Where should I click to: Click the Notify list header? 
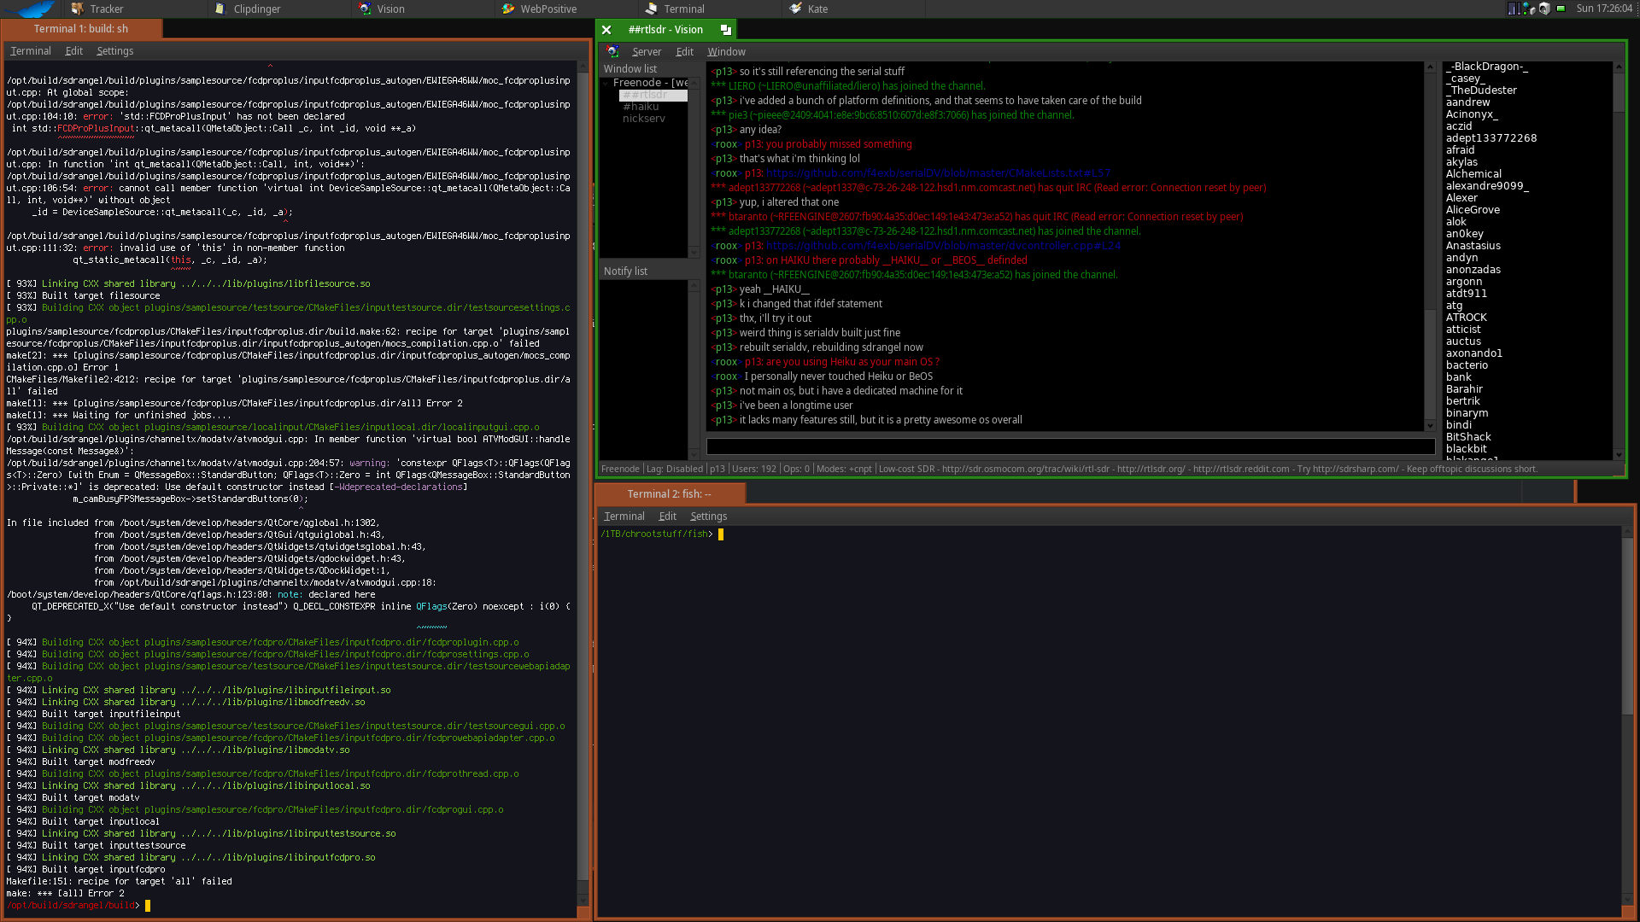pos(625,271)
